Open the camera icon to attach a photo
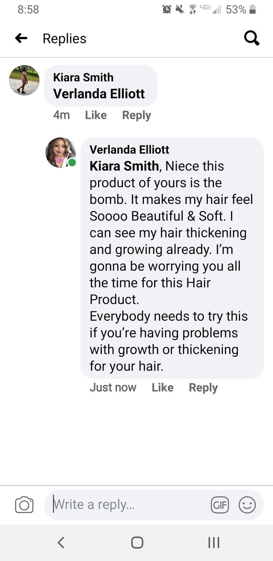Screen dimensions: 273x561 click(x=24, y=505)
